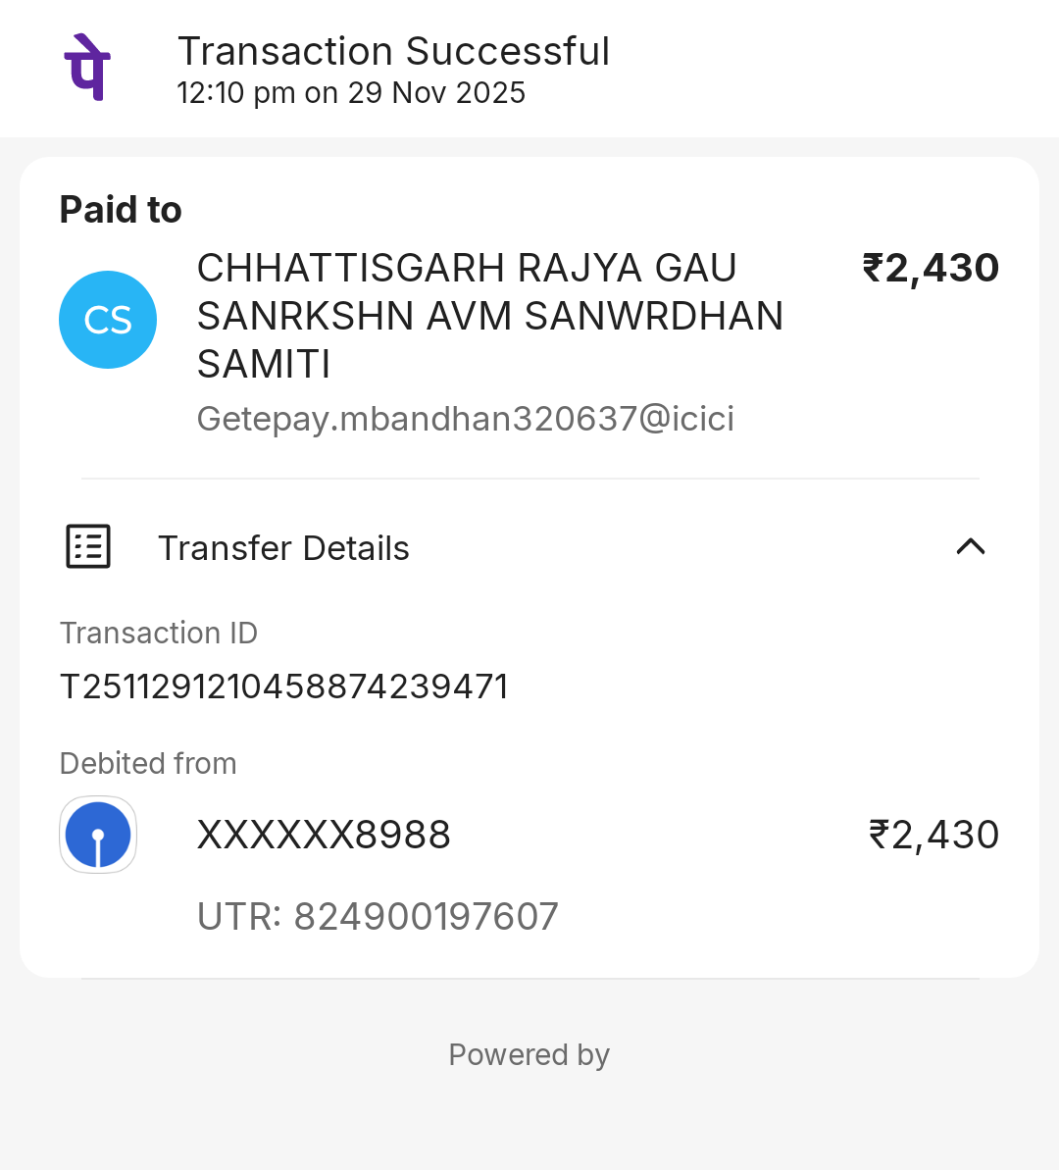Click the 12:10 pm 29 Nov 2025 timestamp

pyautogui.click(x=351, y=93)
